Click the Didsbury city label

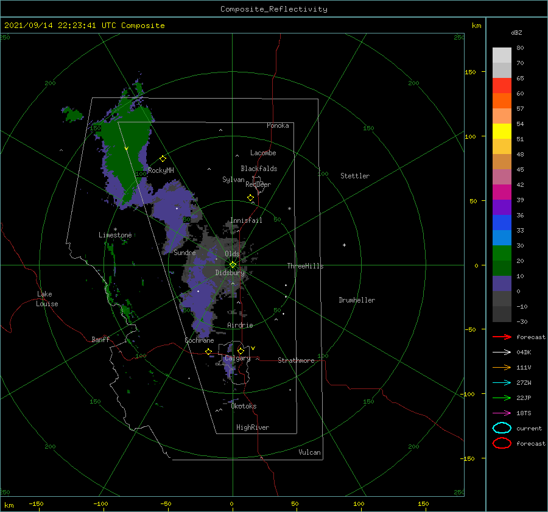(x=230, y=273)
